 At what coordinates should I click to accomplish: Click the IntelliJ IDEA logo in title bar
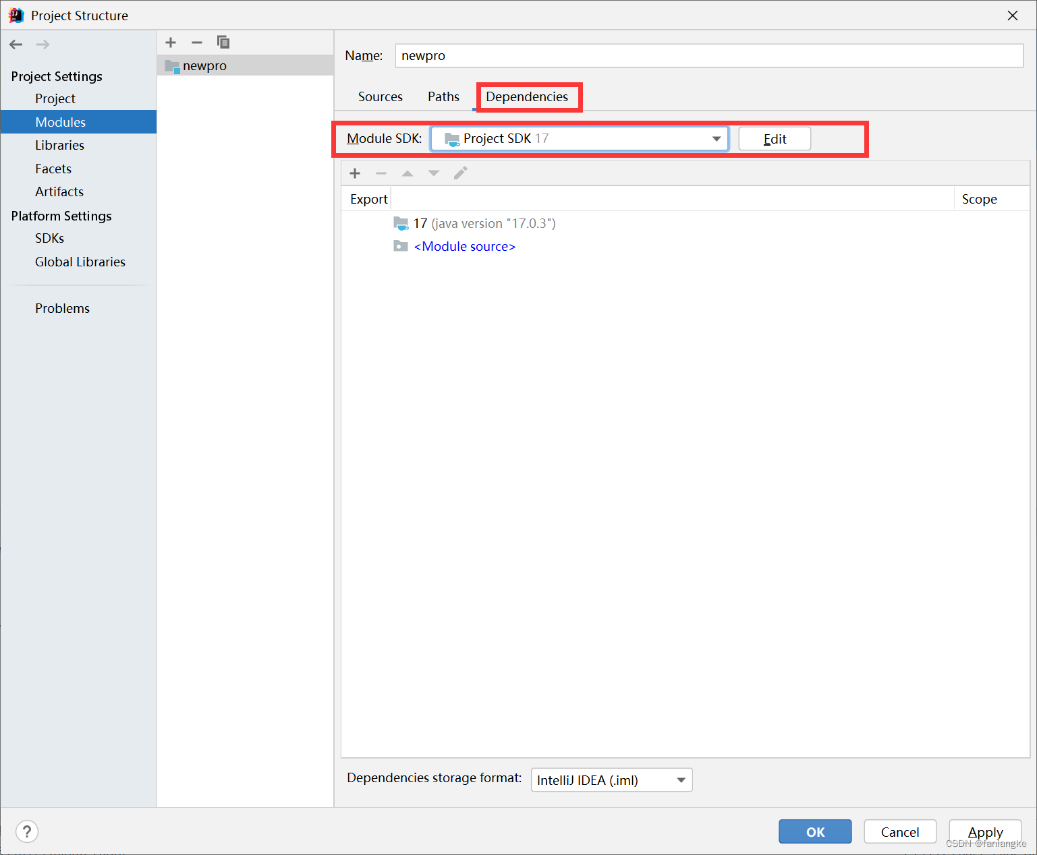pos(16,15)
